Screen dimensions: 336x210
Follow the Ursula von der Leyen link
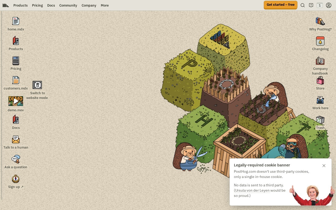[252, 190]
